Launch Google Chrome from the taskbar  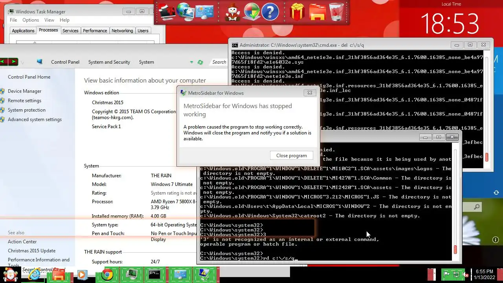pos(107,274)
